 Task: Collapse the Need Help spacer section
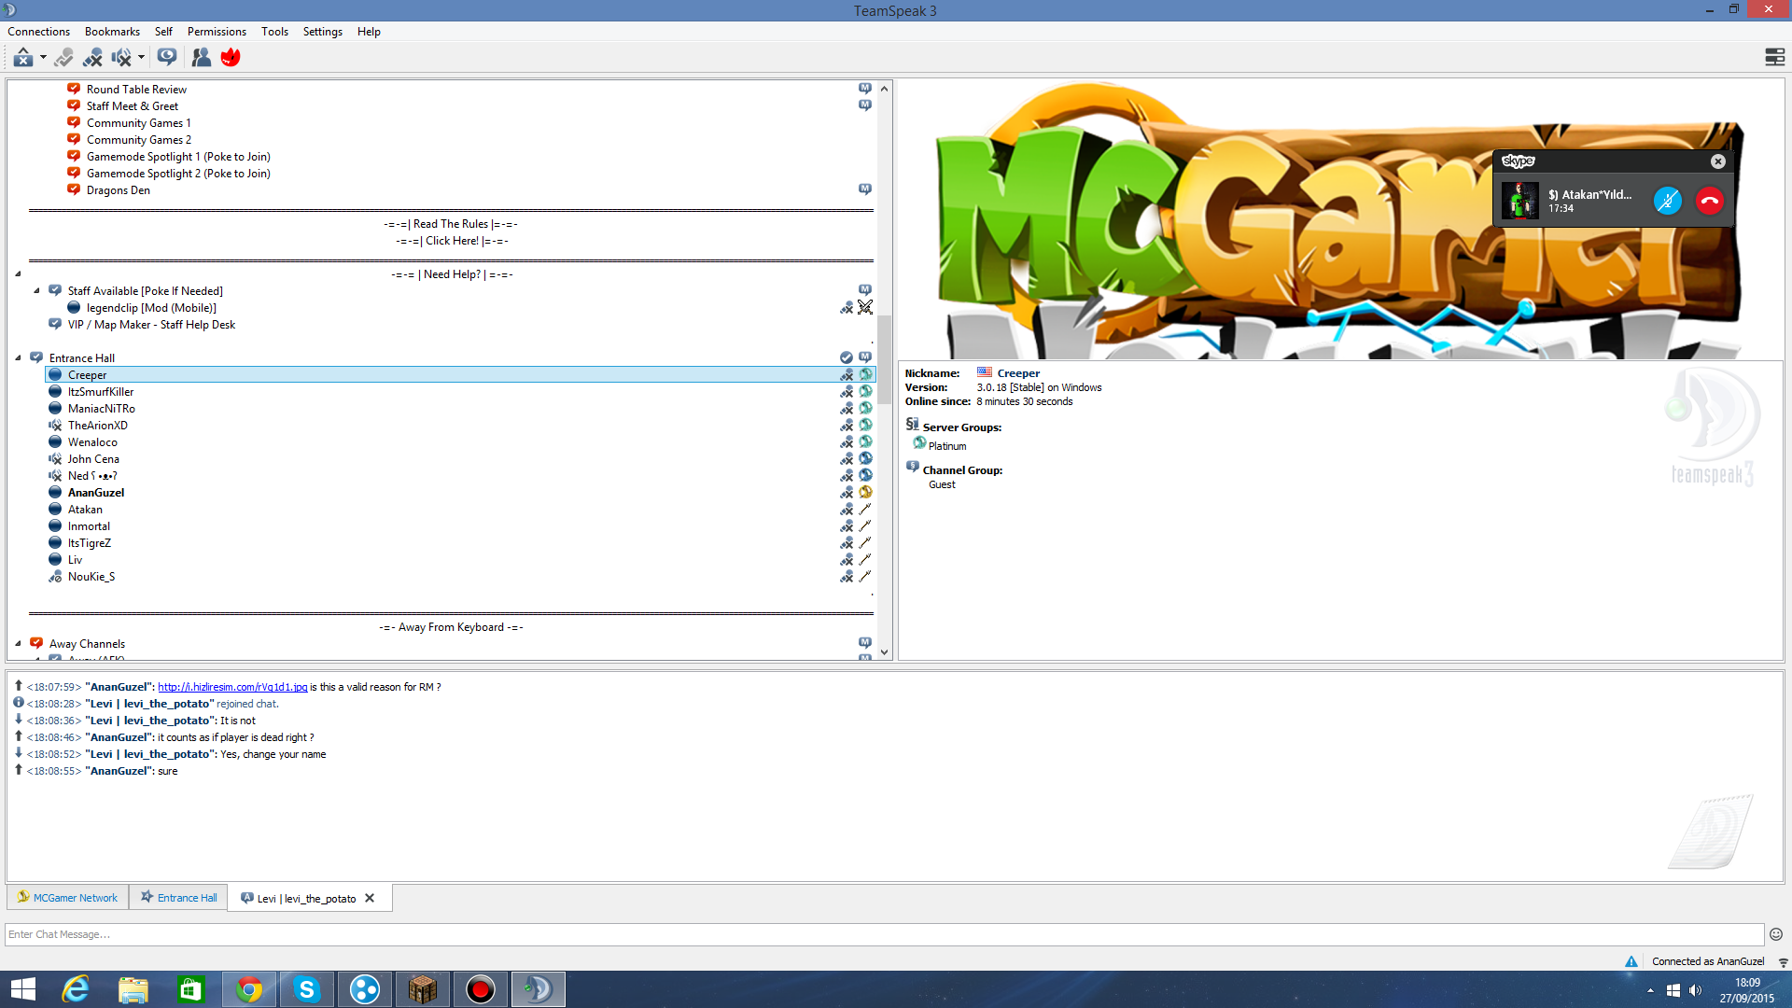[18, 274]
